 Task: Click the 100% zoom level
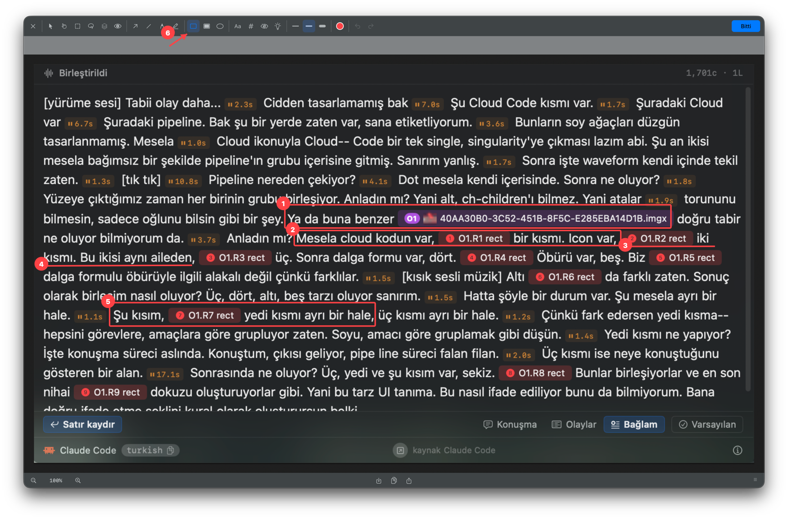56,481
